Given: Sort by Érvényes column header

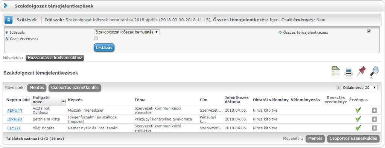Looking at the screenshot, I should pos(358,100).
